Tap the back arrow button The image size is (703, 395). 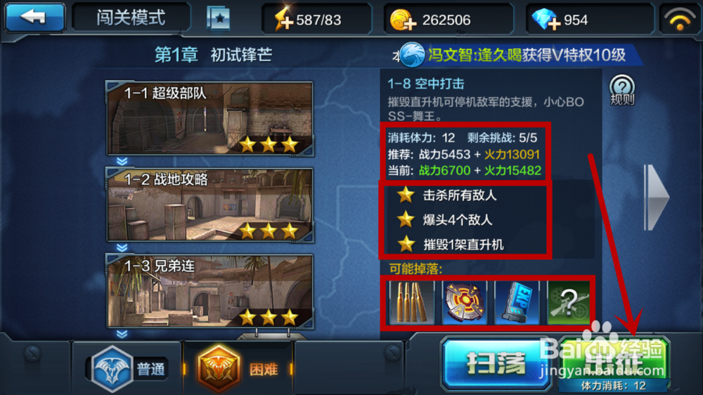pos(35,18)
